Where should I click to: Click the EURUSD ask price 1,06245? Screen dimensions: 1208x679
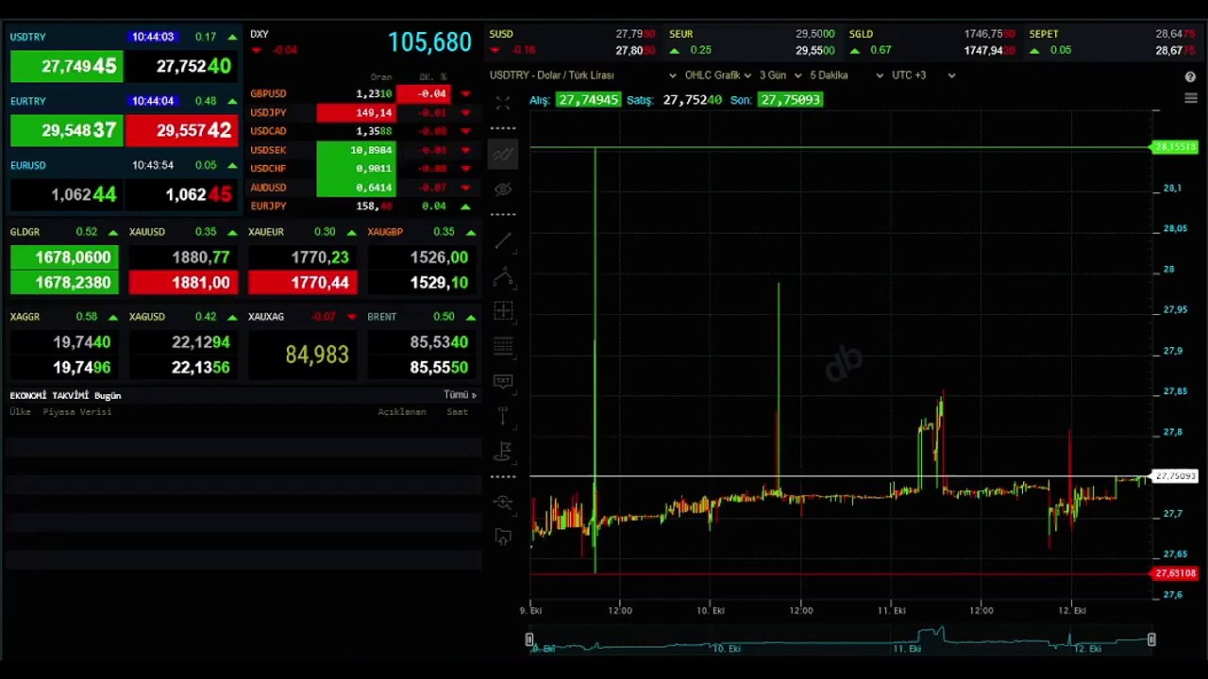coord(181,194)
